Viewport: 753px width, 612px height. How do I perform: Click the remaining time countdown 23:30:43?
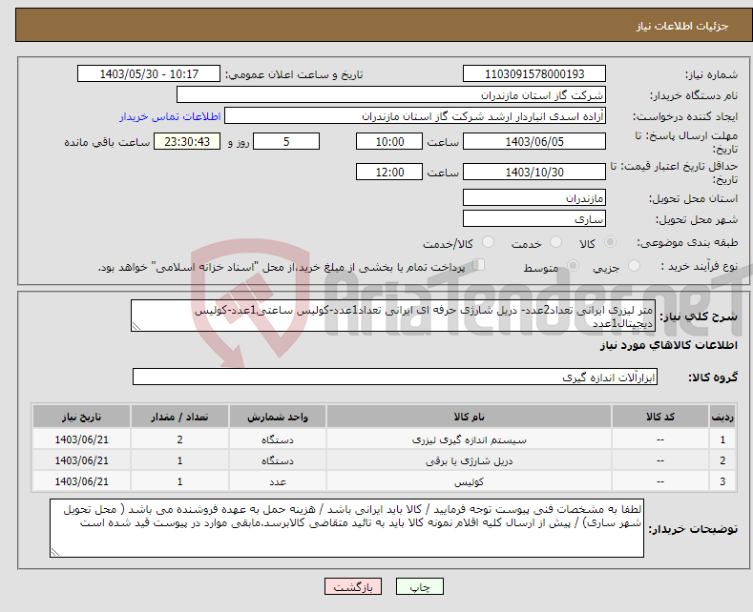(x=187, y=141)
